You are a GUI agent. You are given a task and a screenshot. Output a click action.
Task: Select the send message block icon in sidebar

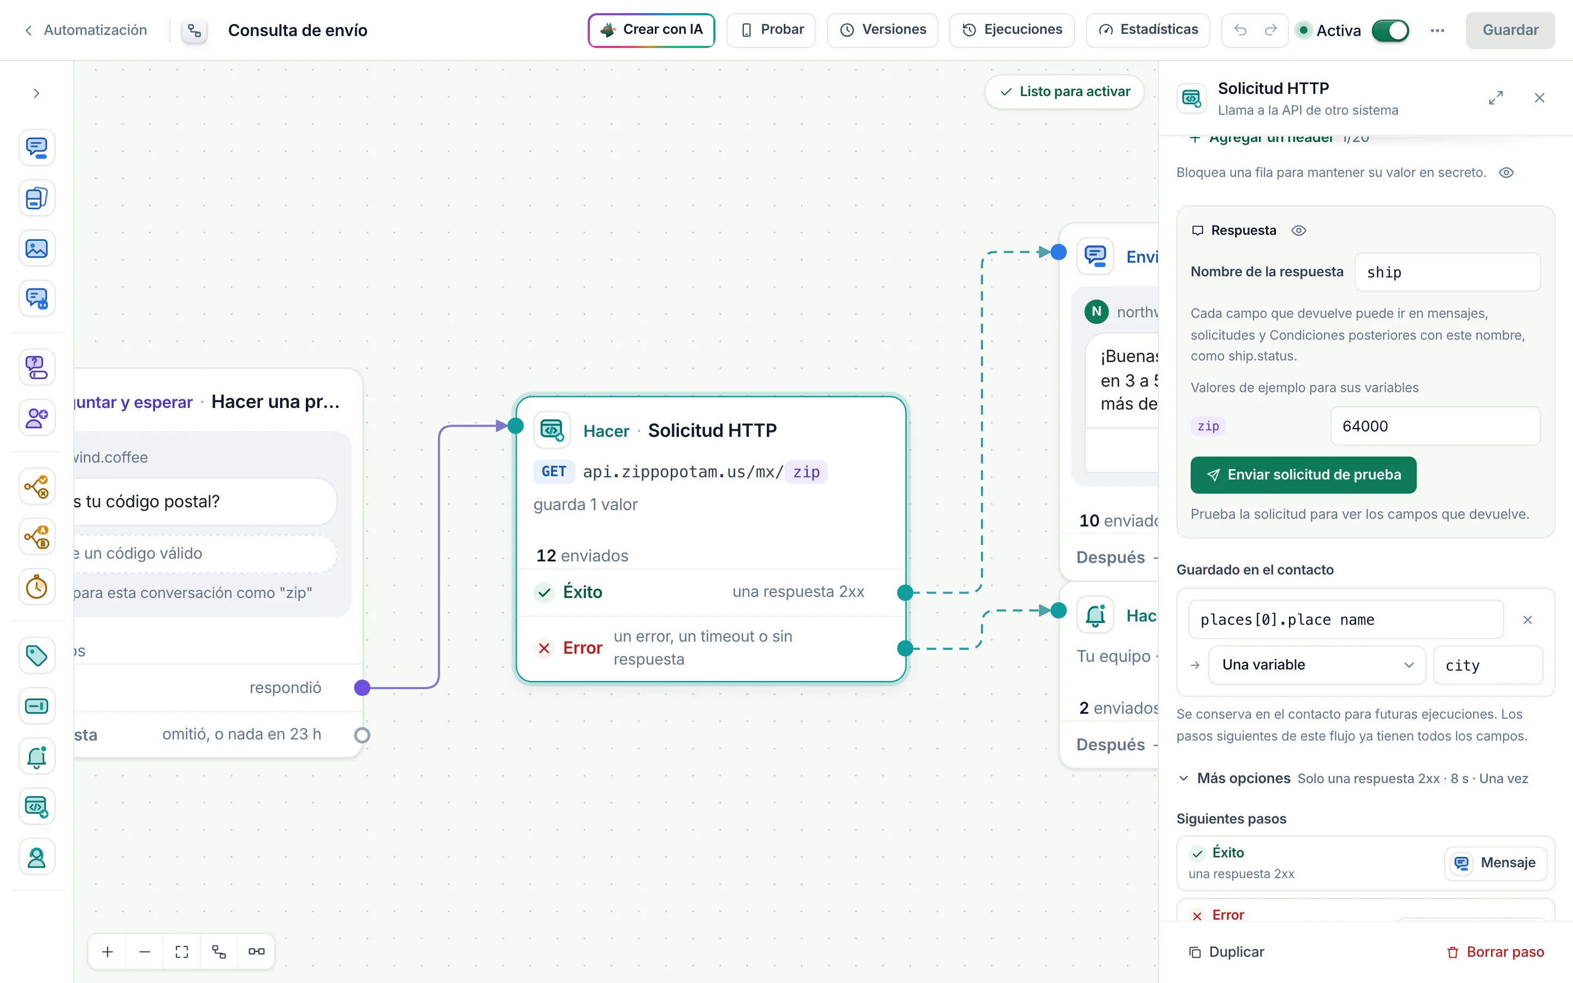[x=37, y=147]
